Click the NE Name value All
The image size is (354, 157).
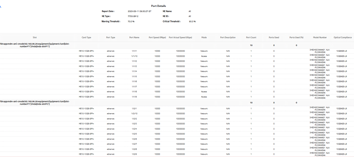(190, 11)
